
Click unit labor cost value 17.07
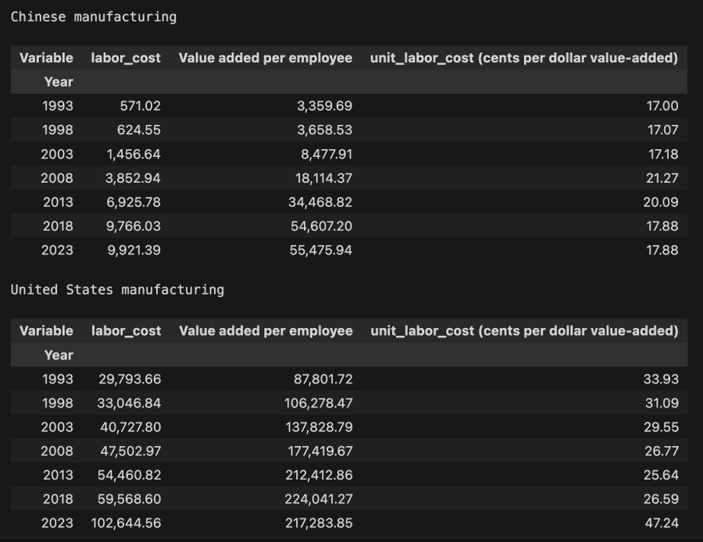pos(662,130)
